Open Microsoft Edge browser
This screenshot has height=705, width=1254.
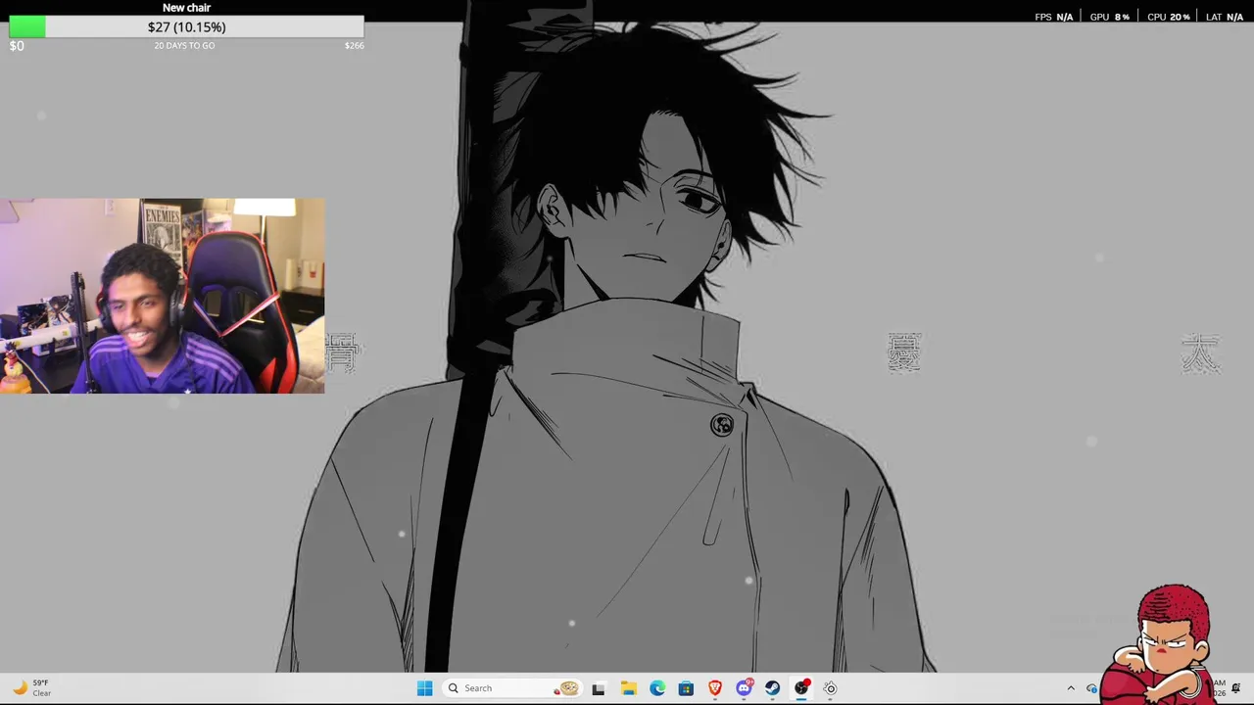coord(657,688)
